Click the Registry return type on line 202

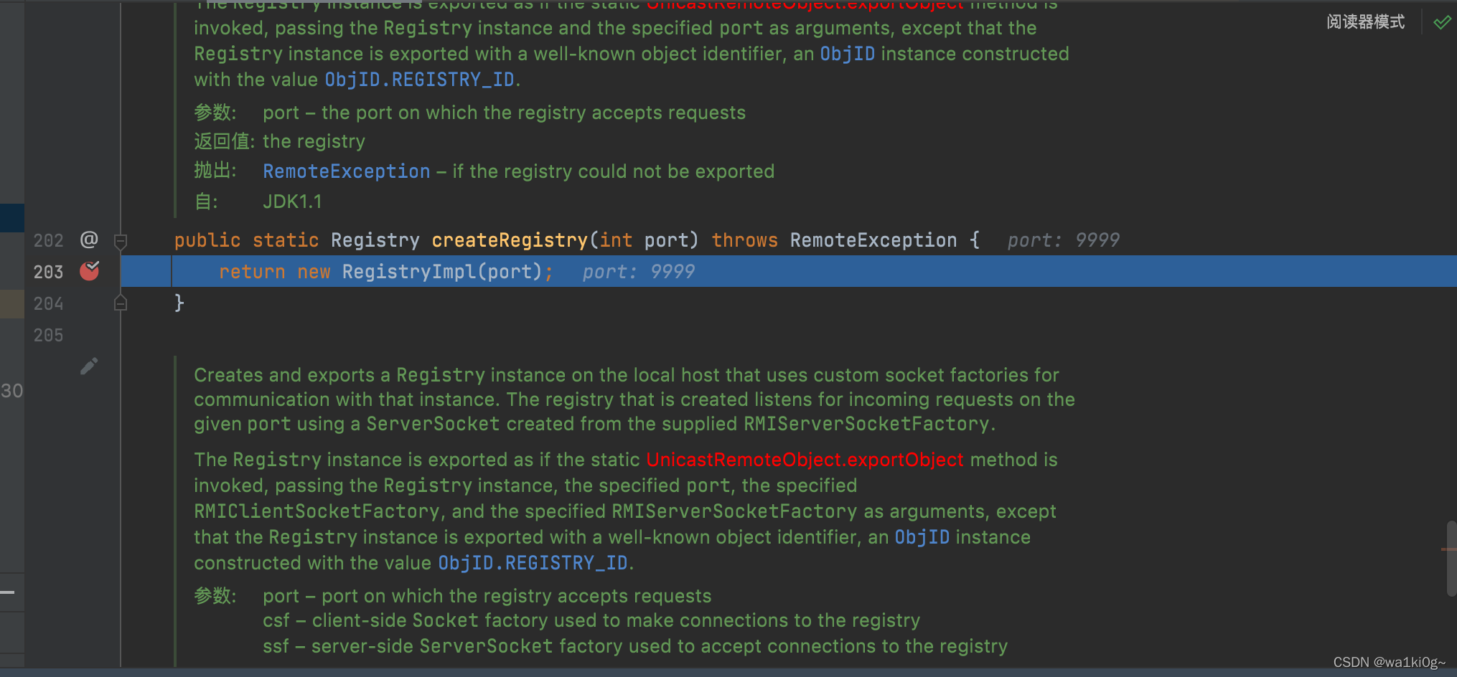click(x=375, y=240)
